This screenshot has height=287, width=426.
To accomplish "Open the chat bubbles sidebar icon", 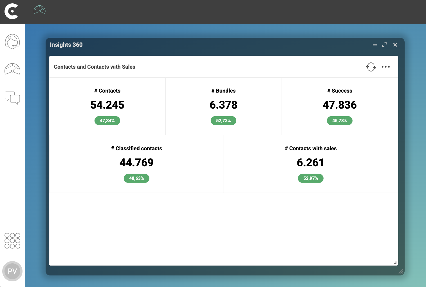I will 12,98.
